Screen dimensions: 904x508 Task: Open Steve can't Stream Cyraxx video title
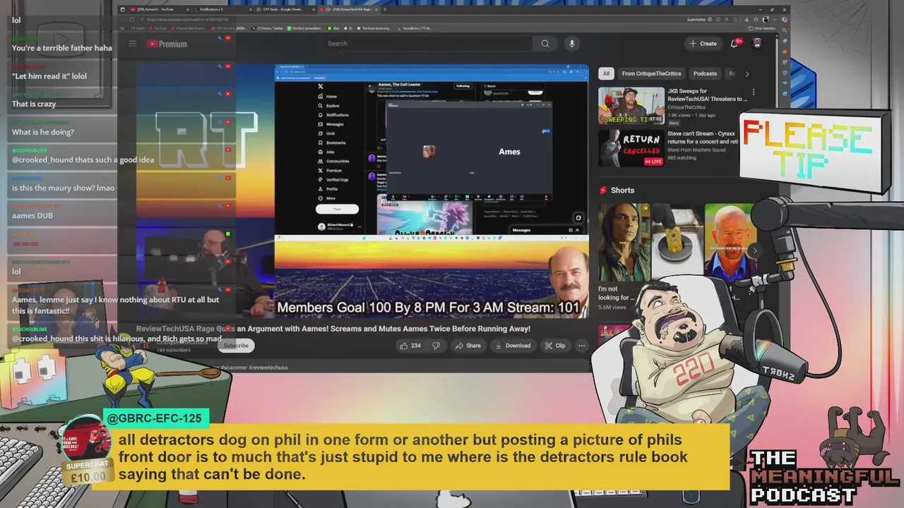click(x=703, y=138)
